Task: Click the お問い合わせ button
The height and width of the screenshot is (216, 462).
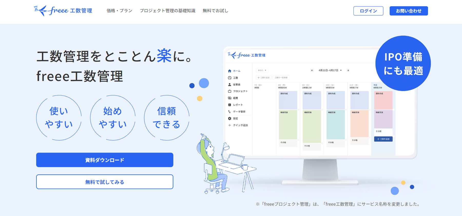Action: [409, 11]
